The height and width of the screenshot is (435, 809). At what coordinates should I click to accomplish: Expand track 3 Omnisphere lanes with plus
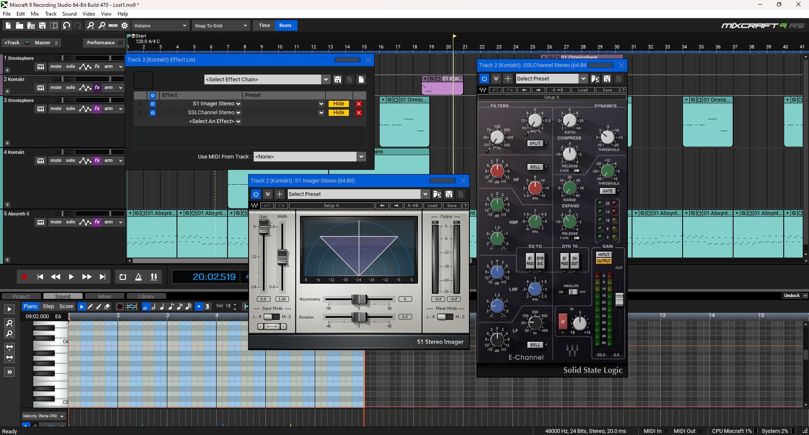pos(7,143)
